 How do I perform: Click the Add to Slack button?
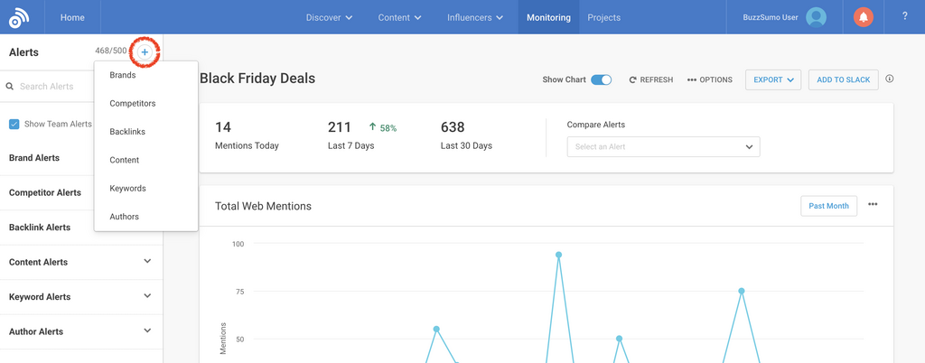pos(843,79)
